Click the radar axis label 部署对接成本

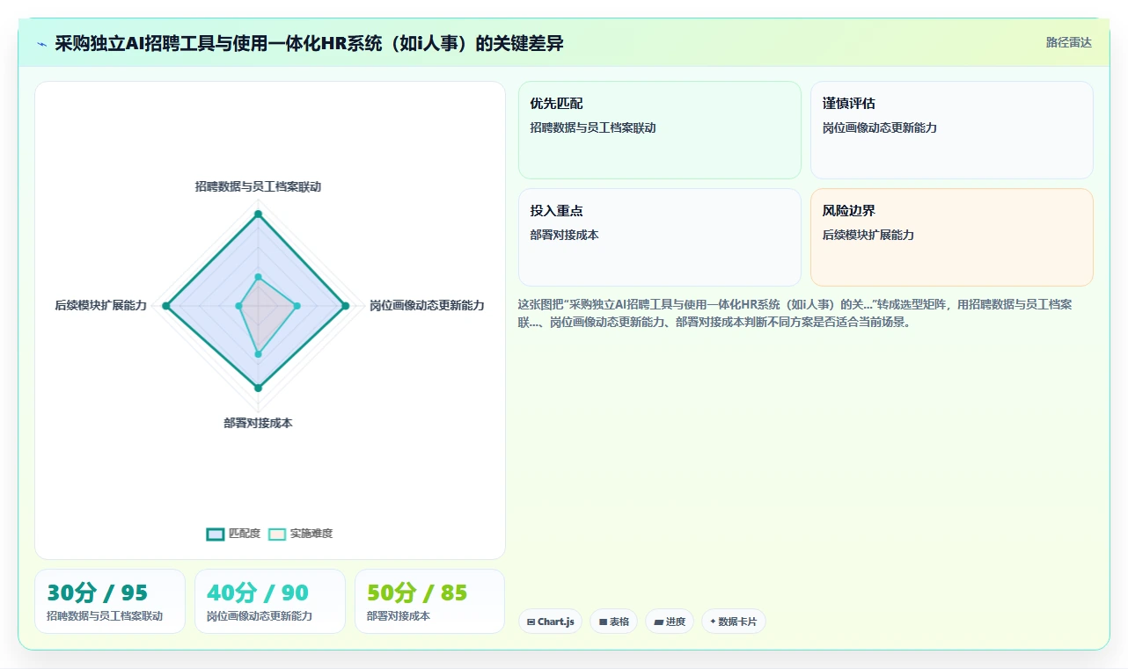(258, 423)
